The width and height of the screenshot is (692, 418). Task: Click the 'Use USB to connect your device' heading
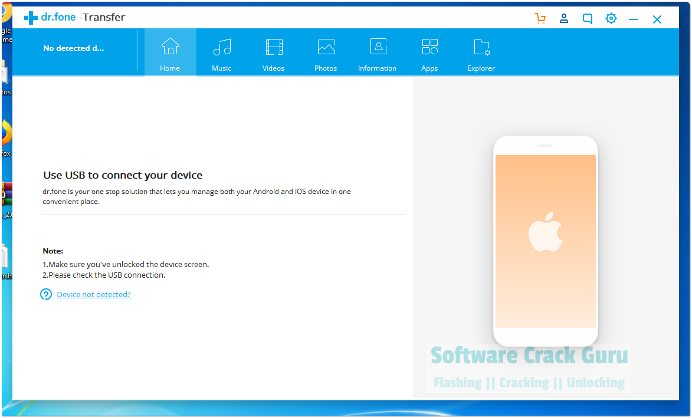(123, 175)
